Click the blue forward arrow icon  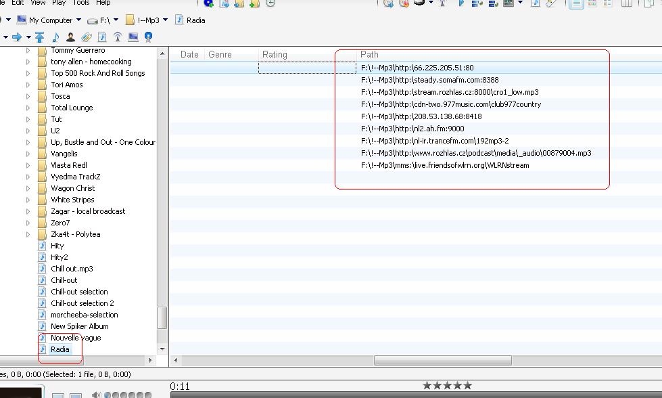17,37
